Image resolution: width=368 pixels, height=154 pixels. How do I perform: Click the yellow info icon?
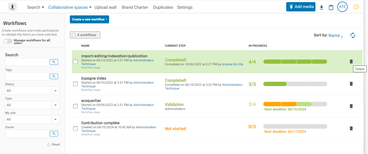pos(356,7)
